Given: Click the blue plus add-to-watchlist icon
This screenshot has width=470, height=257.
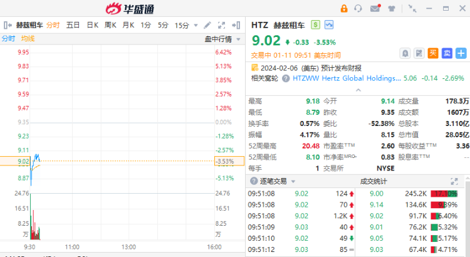Looking at the screenshot, I should coord(461,53).
